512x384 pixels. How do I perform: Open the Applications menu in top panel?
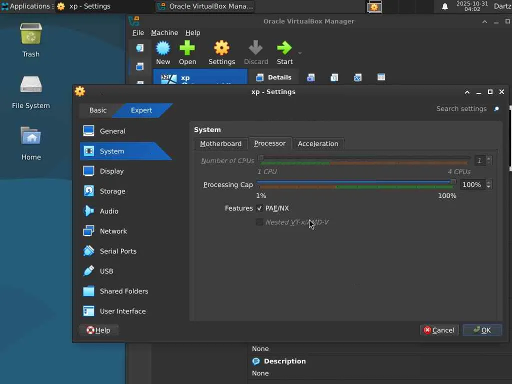click(27, 6)
